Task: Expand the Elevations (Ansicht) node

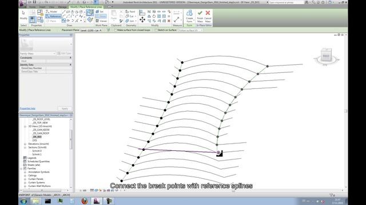Action: (25, 144)
